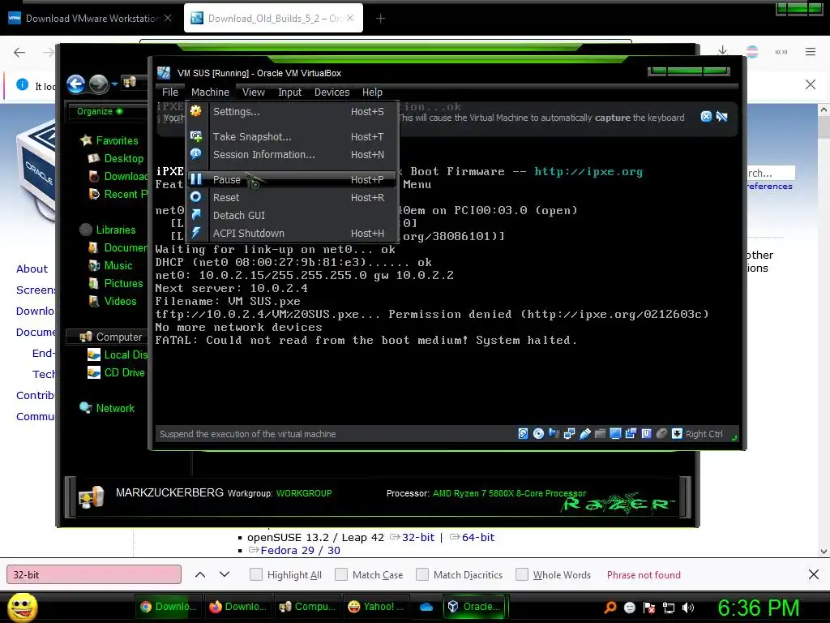Click the About link on webpage sidebar
The width and height of the screenshot is (830, 623).
pos(32,269)
